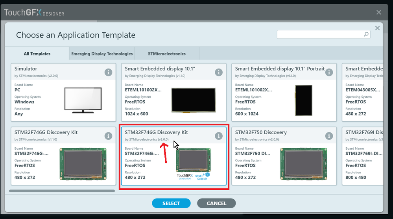393x219 pixels.
Task: Open info for STM32F746G Discovery Kit v1.1.0
Action: (108, 136)
